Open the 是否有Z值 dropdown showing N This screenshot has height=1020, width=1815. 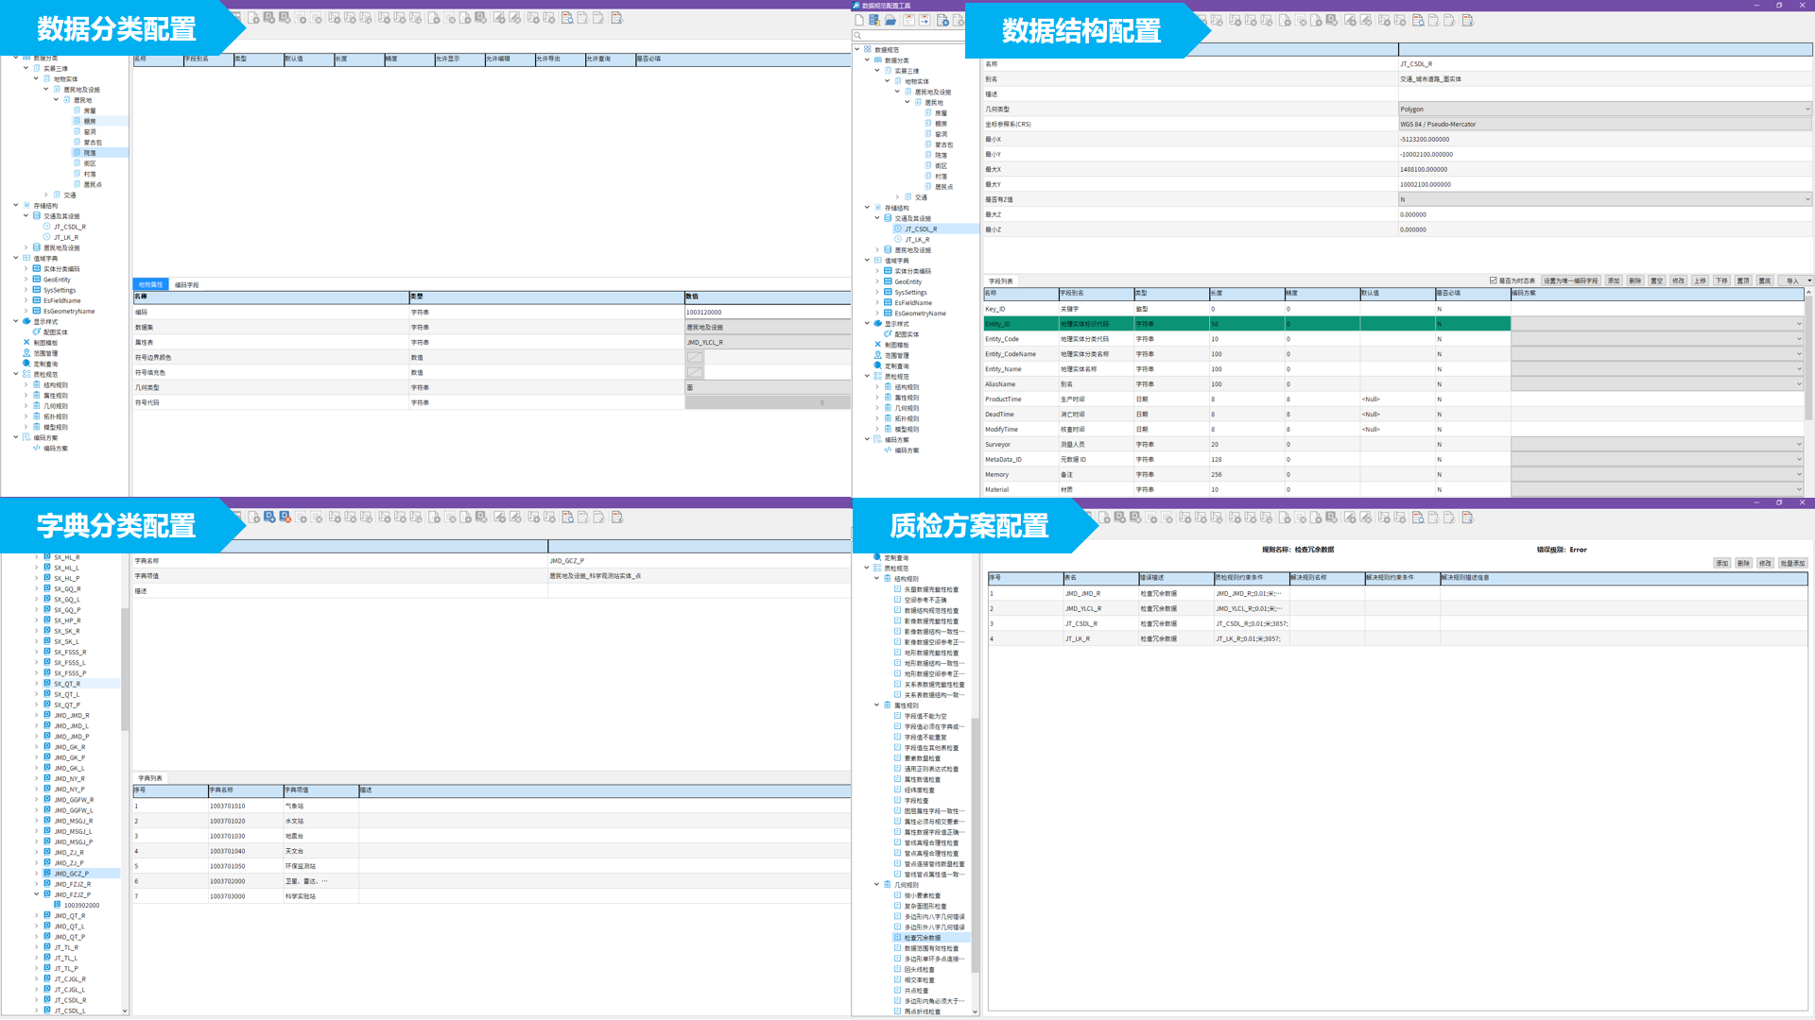1807,199
